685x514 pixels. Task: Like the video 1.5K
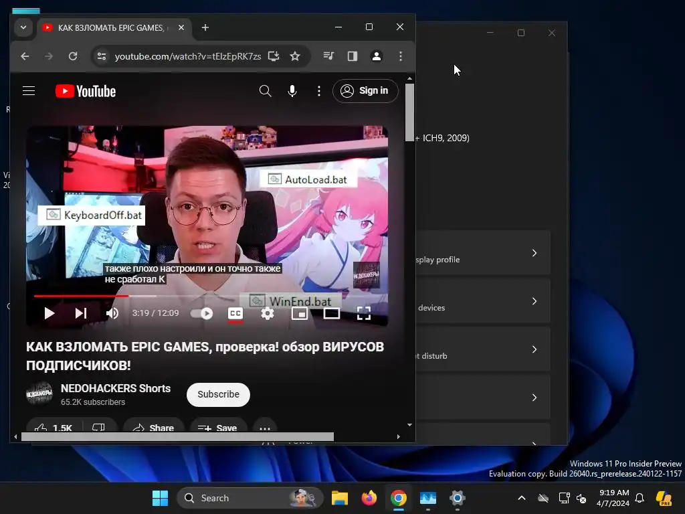pos(54,428)
